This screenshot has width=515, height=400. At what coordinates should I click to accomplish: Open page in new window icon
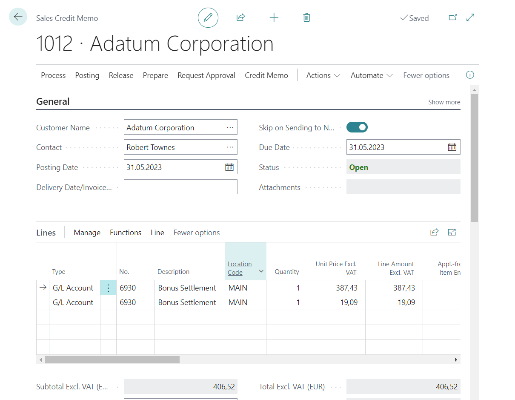tap(453, 18)
